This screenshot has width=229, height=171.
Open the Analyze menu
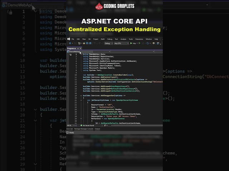tap(123, 39)
